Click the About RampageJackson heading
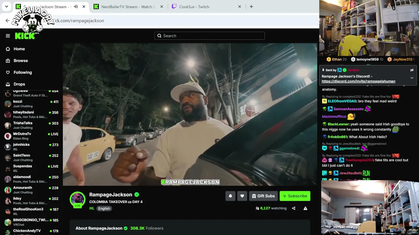Viewport: 419px width, 235px height. tap(99, 228)
